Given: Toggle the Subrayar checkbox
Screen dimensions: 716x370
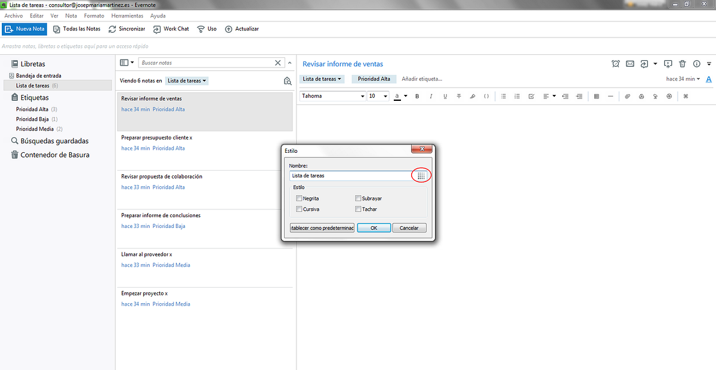Looking at the screenshot, I should [x=358, y=198].
